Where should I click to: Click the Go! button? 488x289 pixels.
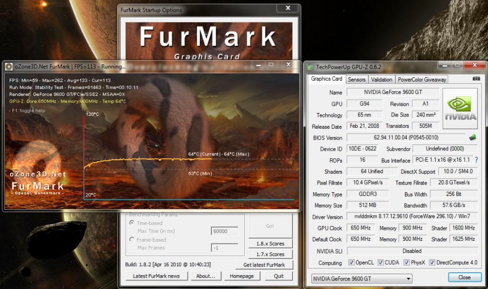[270, 226]
